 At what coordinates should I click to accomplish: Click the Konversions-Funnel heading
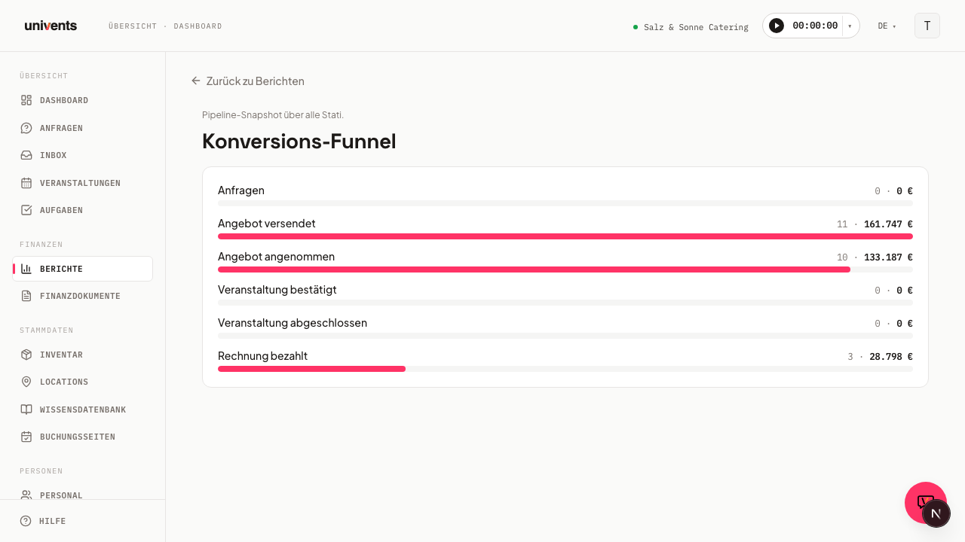(299, 141)
